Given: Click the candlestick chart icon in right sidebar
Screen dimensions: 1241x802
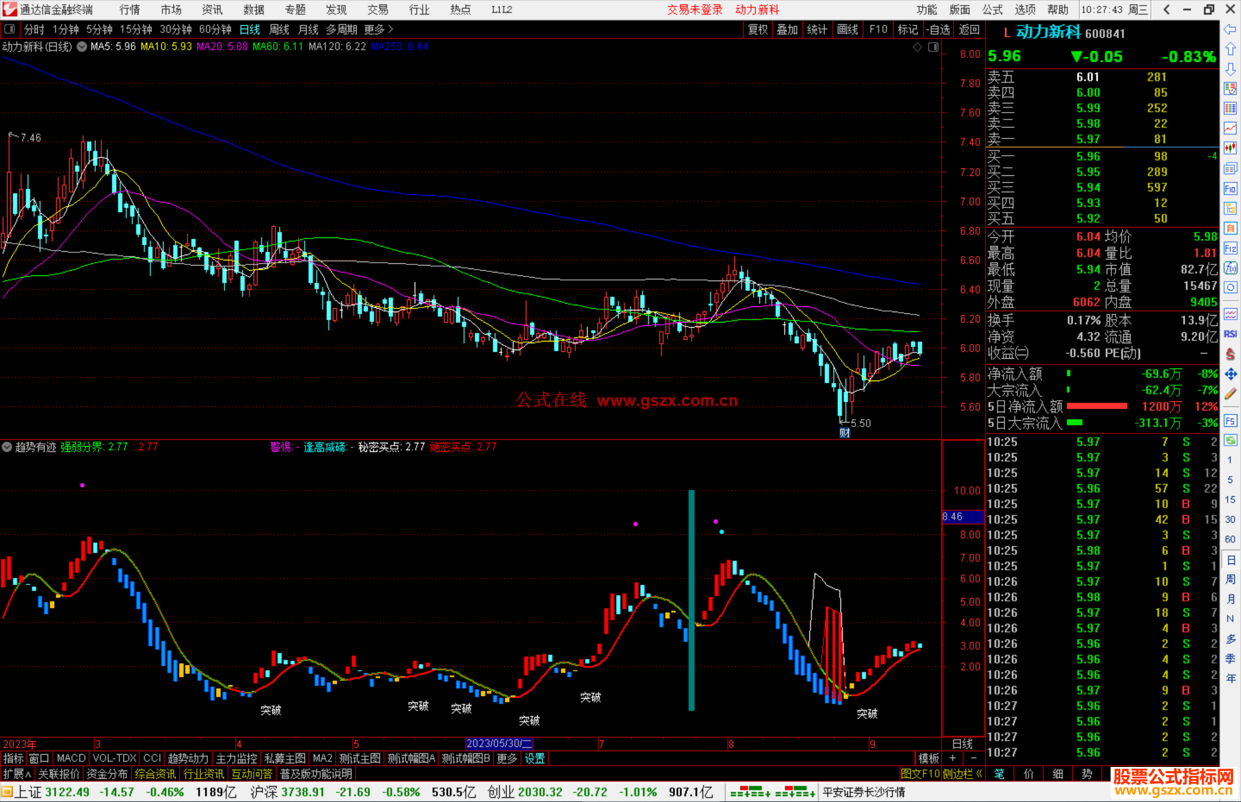Looking at the screenshot, I should point(1230,148).
